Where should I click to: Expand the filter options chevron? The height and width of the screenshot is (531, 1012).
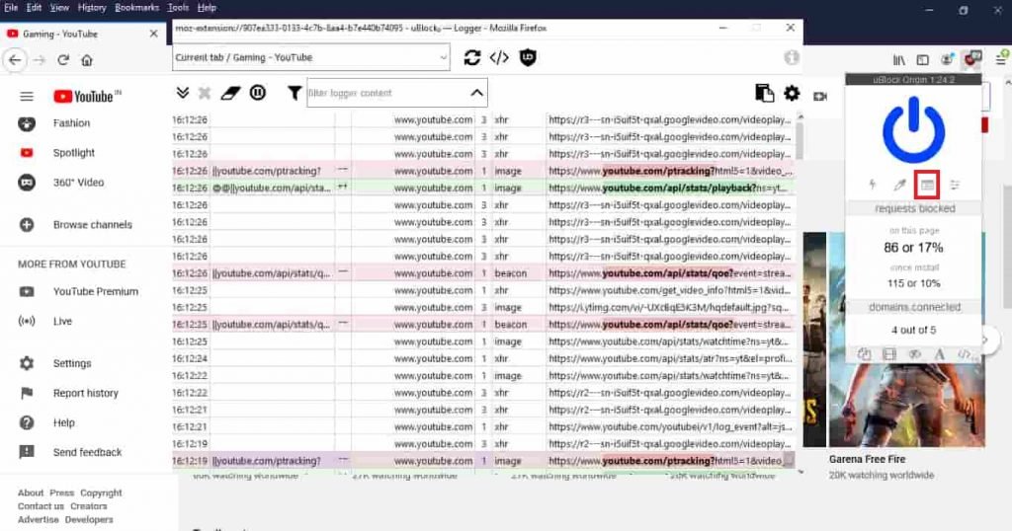(476, 93)
